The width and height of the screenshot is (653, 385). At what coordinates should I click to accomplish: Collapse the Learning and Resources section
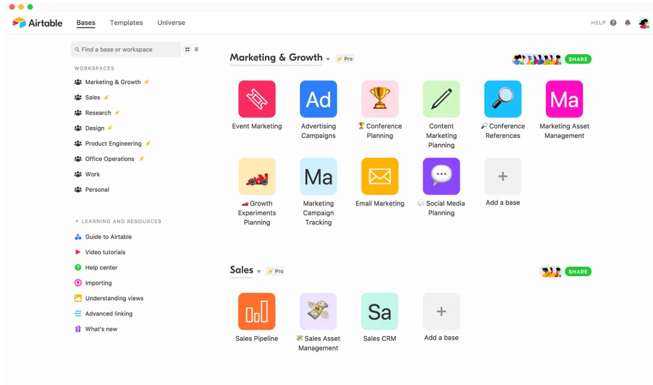(77, 221)
